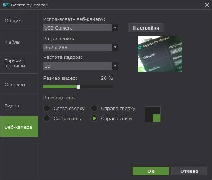The image size is (212, 180).
Task: Click the Gecata logo icon in title bar
Action: 6,5
